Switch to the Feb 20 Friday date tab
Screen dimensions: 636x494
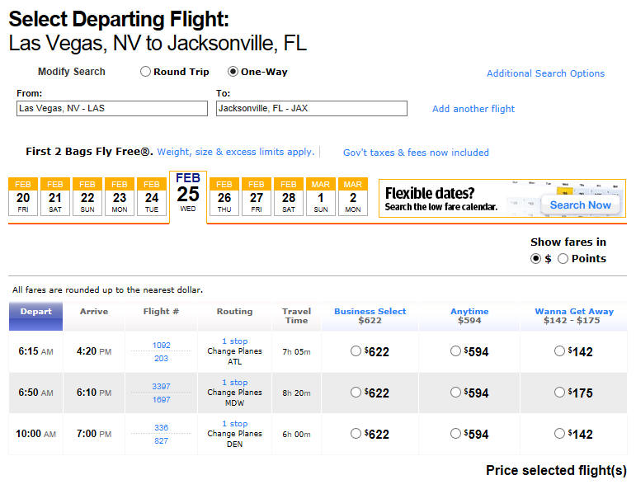pyautogui.click(x=23, y=197)
